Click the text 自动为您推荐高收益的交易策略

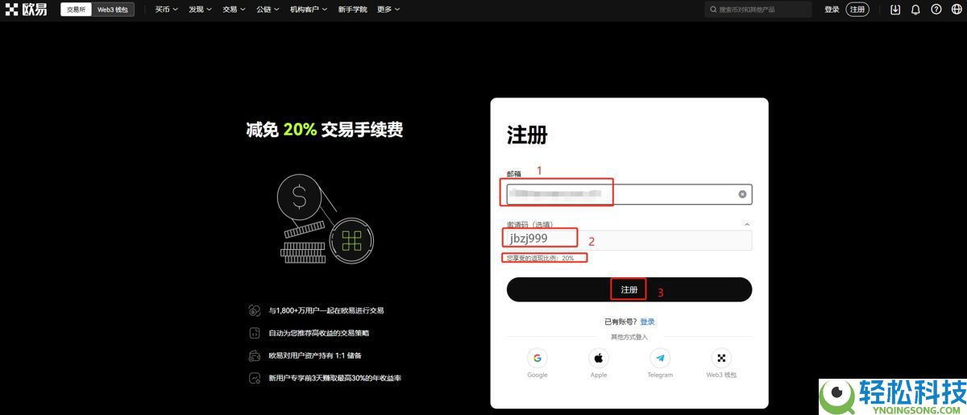click(318, 333)
